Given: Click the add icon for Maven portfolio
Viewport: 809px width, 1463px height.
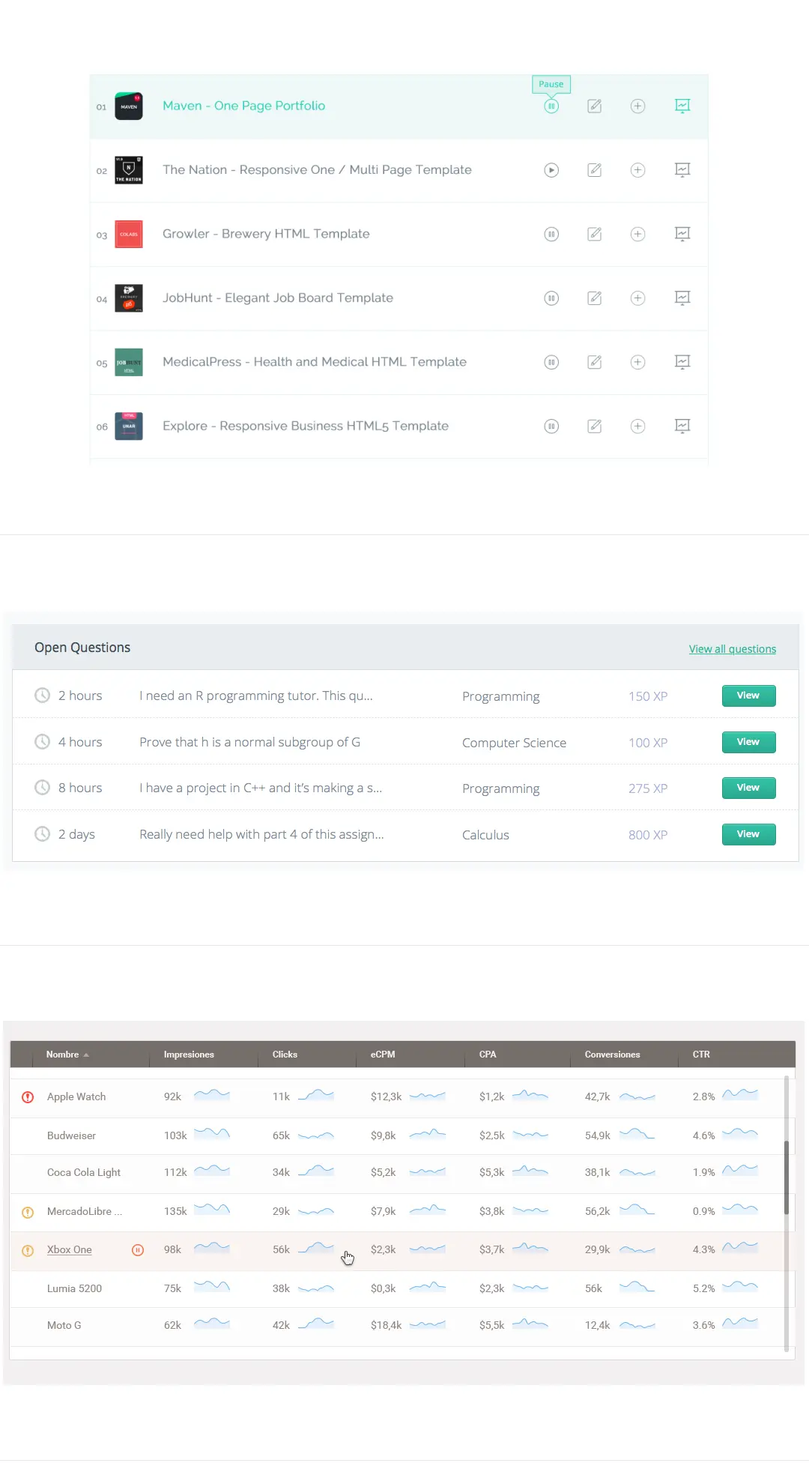Looking at the screenshot, I should coord(637,106).
